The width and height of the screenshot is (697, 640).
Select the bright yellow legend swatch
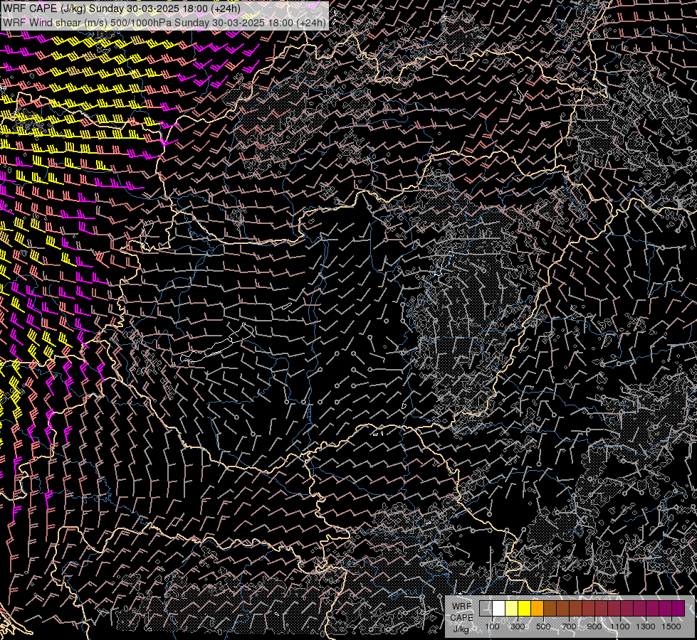524,609
